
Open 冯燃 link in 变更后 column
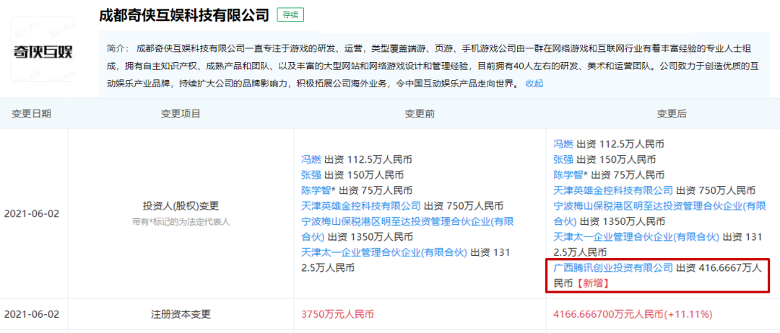(563, 144)
